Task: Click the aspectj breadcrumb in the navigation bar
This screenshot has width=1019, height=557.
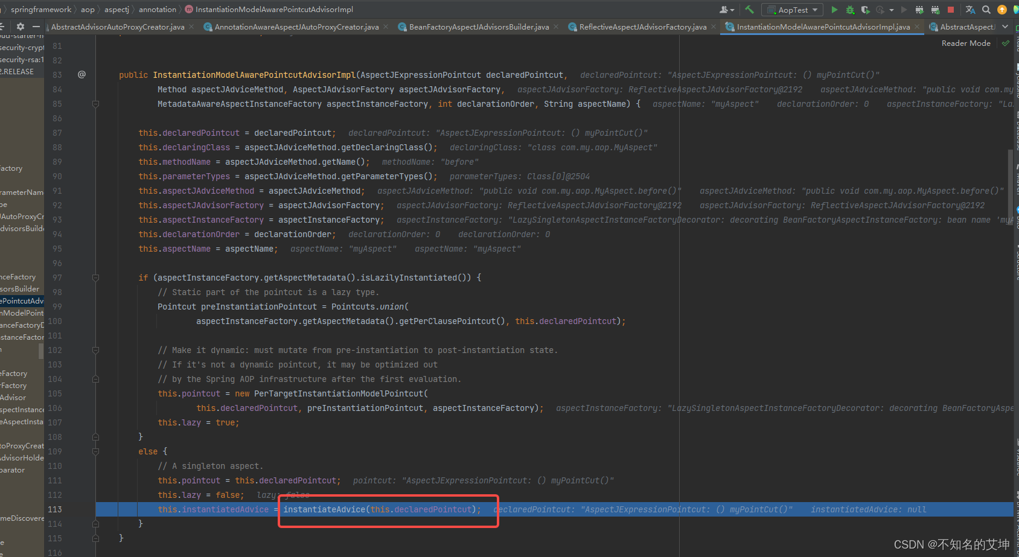Action: (117, 10)
